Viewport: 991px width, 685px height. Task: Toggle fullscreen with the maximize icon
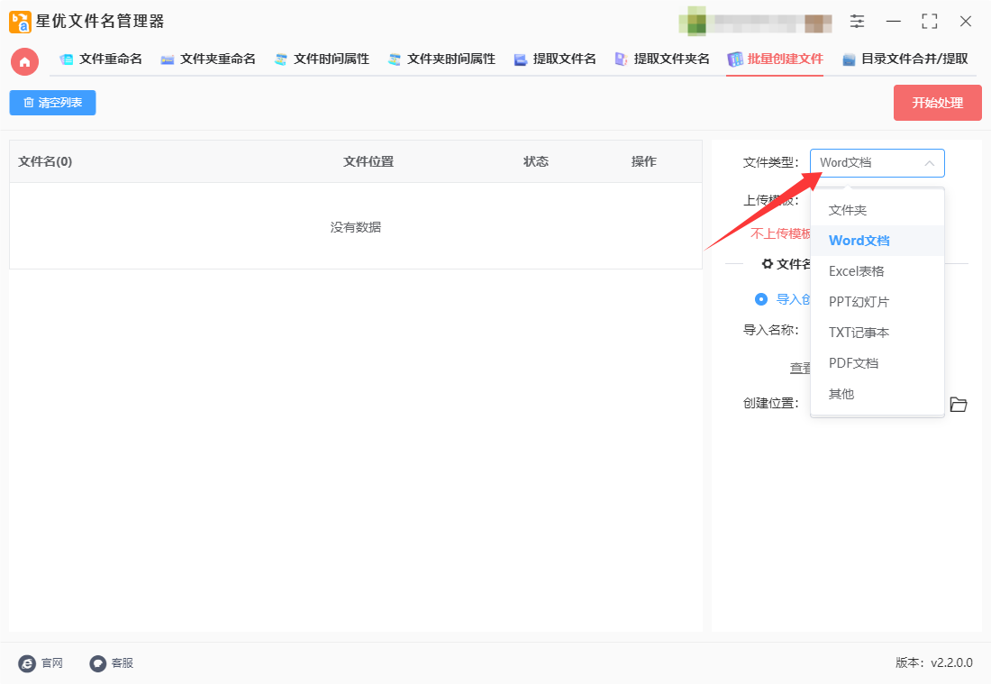pyautogui.click(x=930, y=21)
